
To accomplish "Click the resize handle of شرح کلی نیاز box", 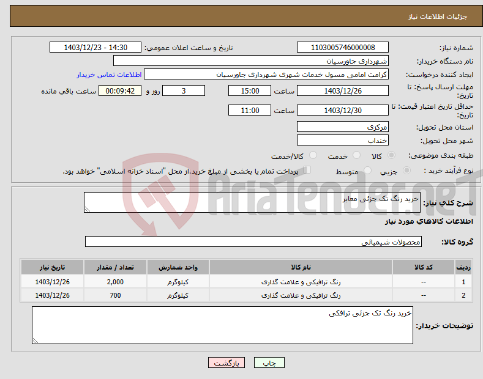I will click(88, 209).
